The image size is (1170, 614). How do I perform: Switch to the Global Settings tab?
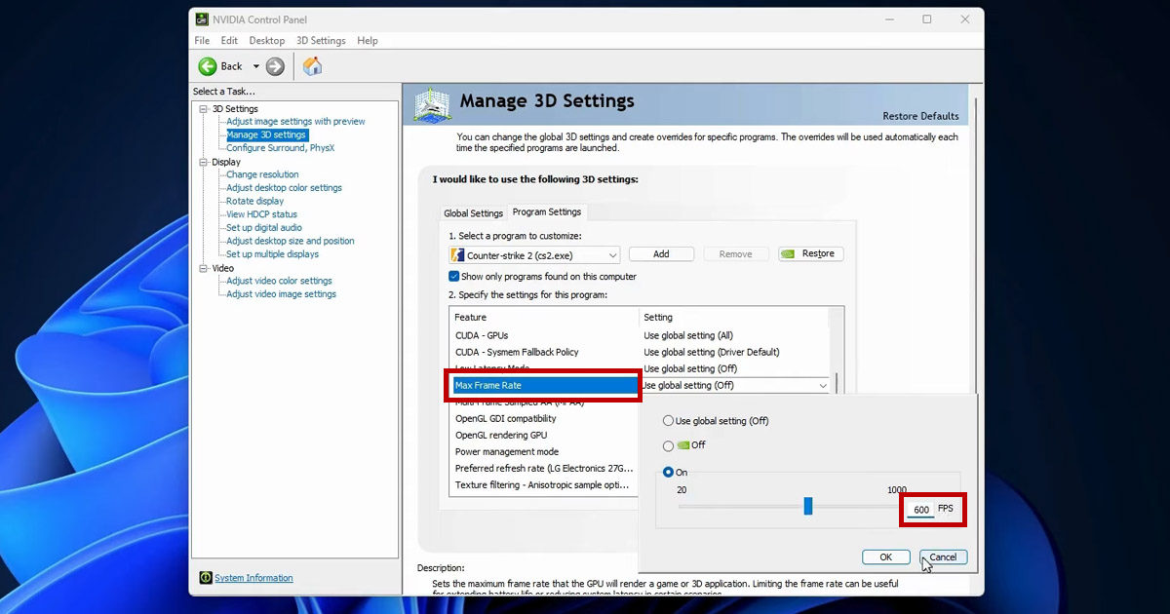coord(473,213)
